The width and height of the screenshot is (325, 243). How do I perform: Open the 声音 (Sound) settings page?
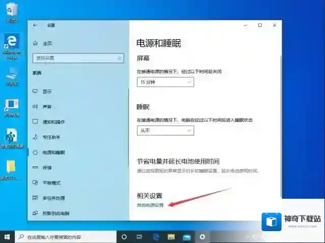coord(47,107)
